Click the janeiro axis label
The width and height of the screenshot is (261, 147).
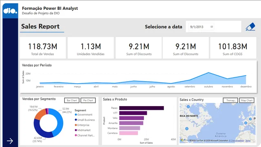pos(40,87)
